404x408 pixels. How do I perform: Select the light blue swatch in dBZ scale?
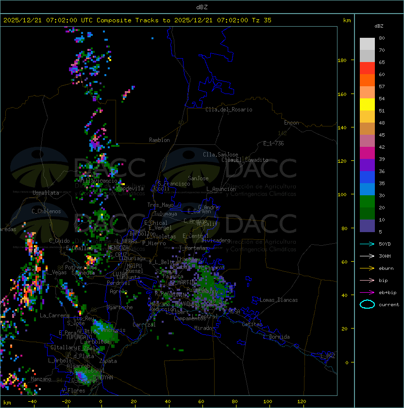pyautogui.click(x=367, y=189)
